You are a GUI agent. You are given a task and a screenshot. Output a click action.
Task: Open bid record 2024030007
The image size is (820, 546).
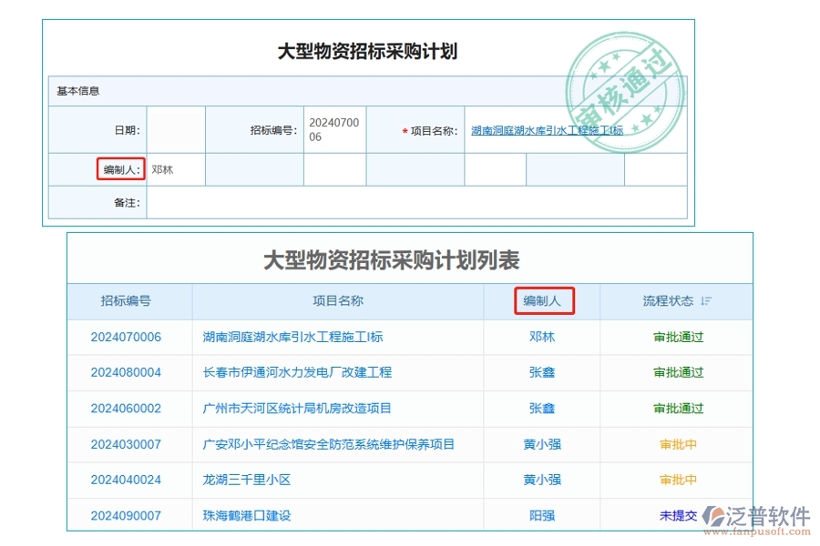coord(129,444)
